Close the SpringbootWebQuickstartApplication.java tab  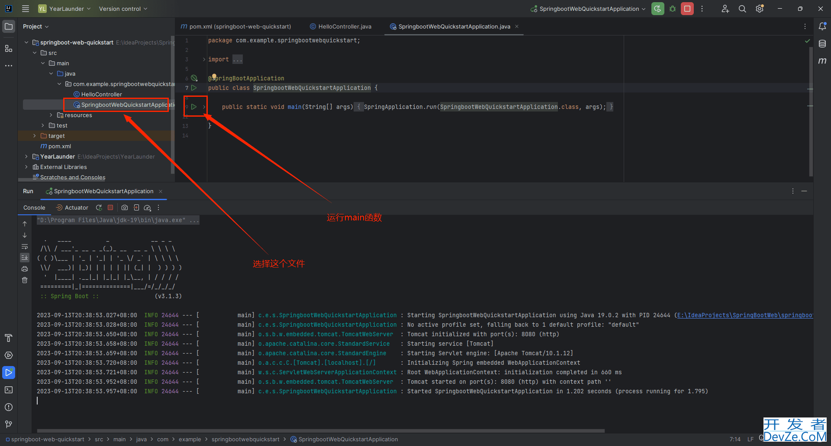[x=517, y=26]
